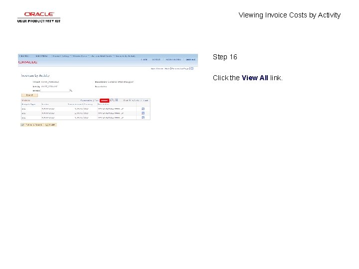
Task: Click the detail icon in the last invoice row
Action: pos(143,118)
